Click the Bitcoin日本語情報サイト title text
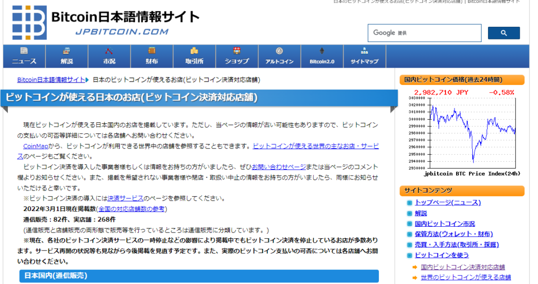 click(125, 17)
